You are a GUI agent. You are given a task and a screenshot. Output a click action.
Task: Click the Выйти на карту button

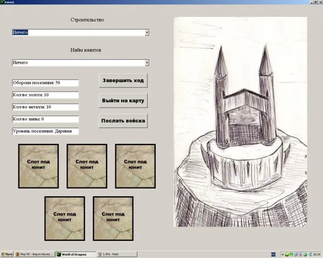click(123, 100)
